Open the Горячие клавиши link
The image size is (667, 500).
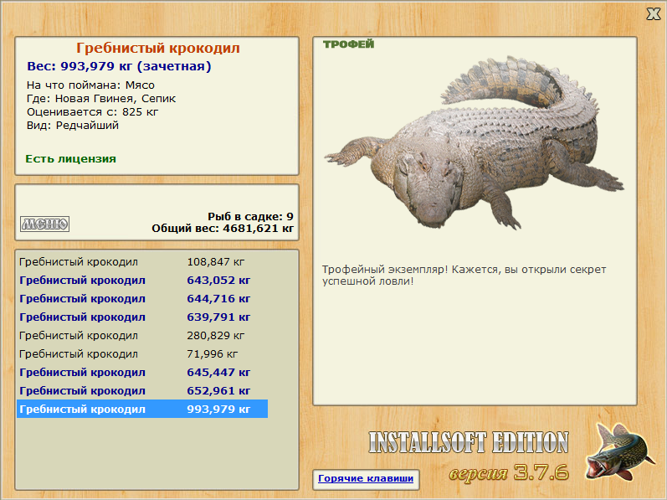pos(366,478)
